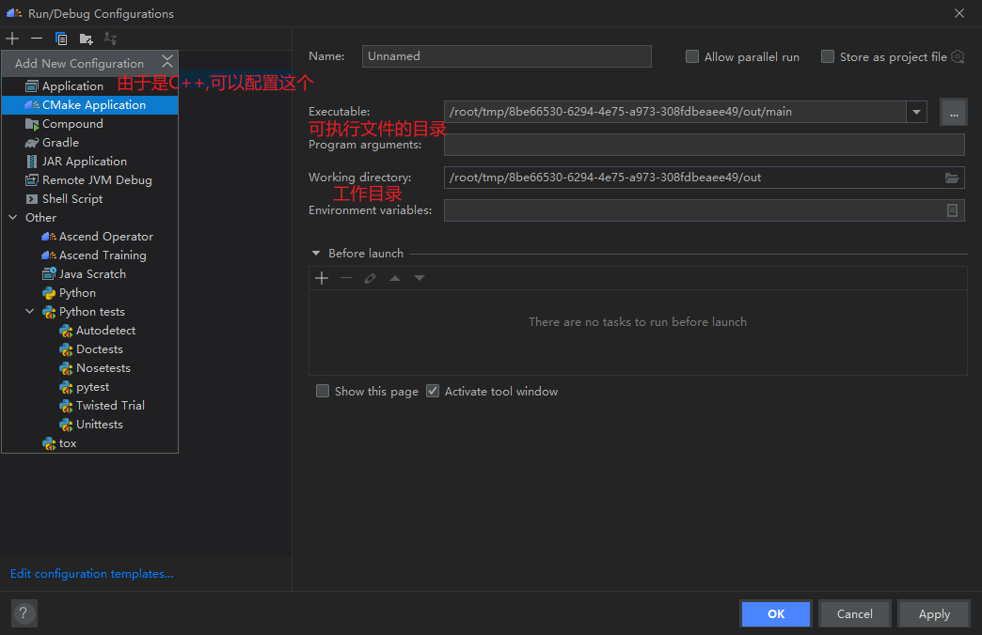Collapse the Python tests group chevron

click(x=29, y=311)
